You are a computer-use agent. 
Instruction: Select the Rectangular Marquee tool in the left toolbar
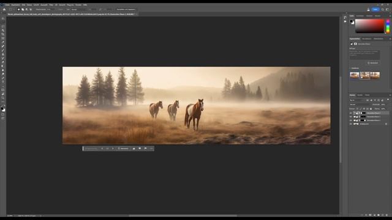3,23
